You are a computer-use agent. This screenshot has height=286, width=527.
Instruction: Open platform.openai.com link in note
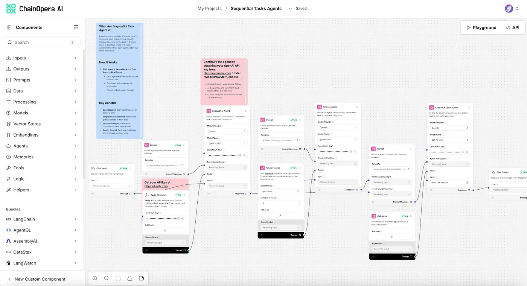[217, 73]
